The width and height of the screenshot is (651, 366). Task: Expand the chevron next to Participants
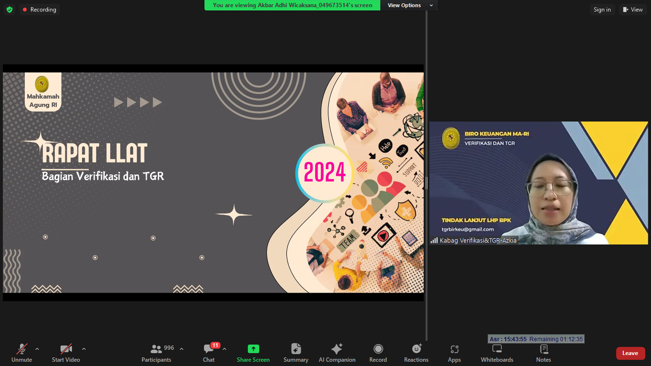point(182,349)
